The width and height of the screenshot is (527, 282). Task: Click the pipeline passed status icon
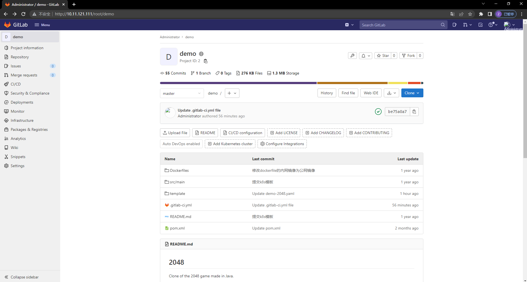(378, 112)
